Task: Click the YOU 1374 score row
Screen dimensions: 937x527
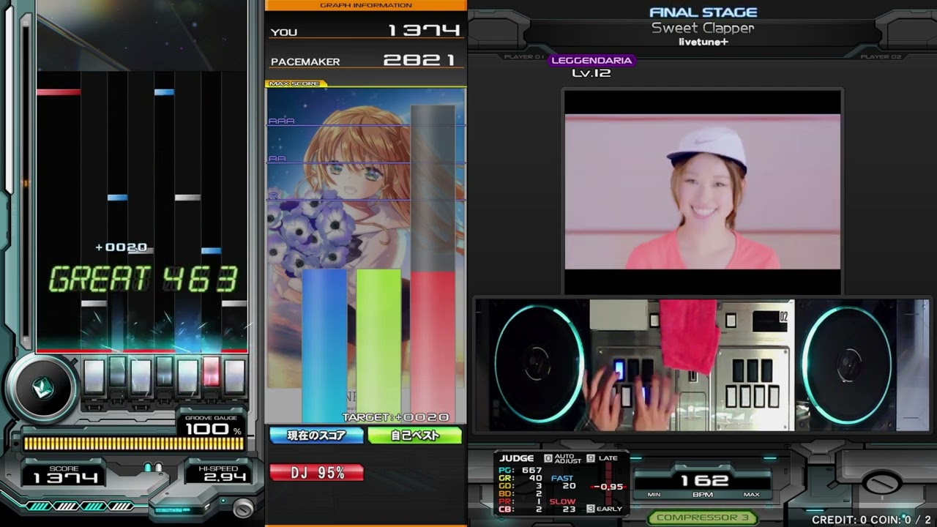Action: 365,31
